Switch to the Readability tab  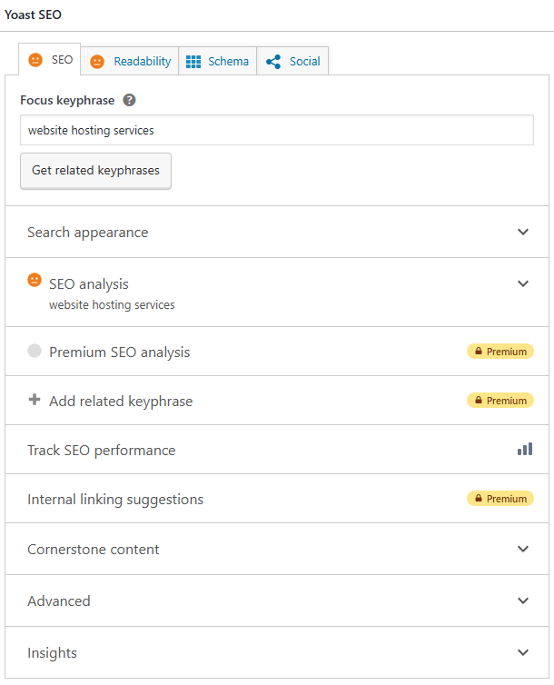(130, 61)
